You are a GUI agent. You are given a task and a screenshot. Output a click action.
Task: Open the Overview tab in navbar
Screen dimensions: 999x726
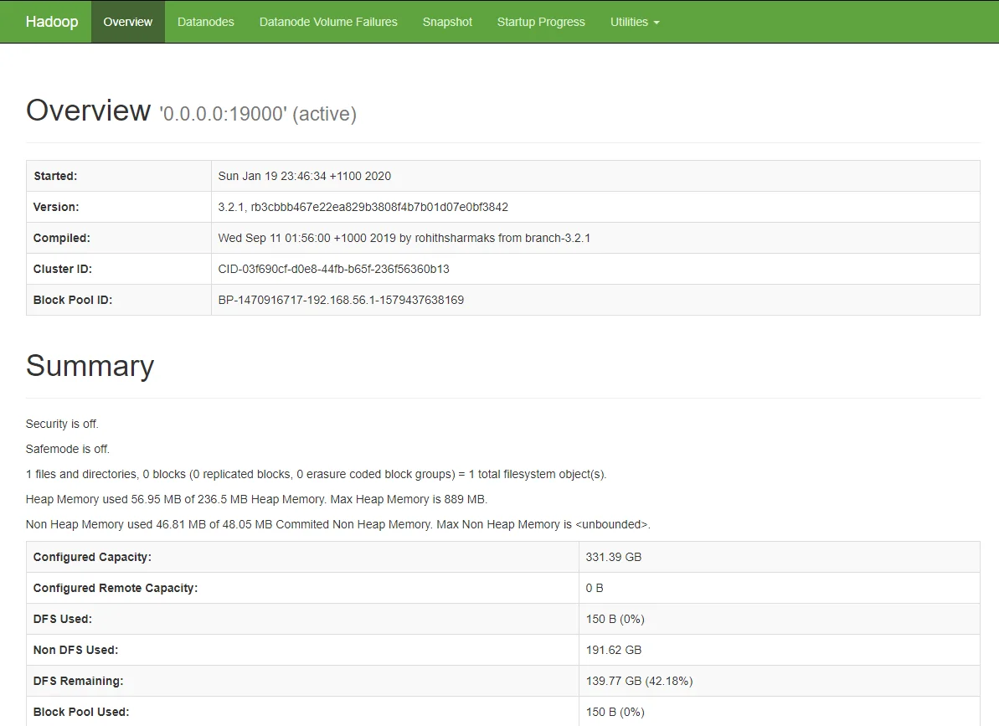tap(128, 22)
